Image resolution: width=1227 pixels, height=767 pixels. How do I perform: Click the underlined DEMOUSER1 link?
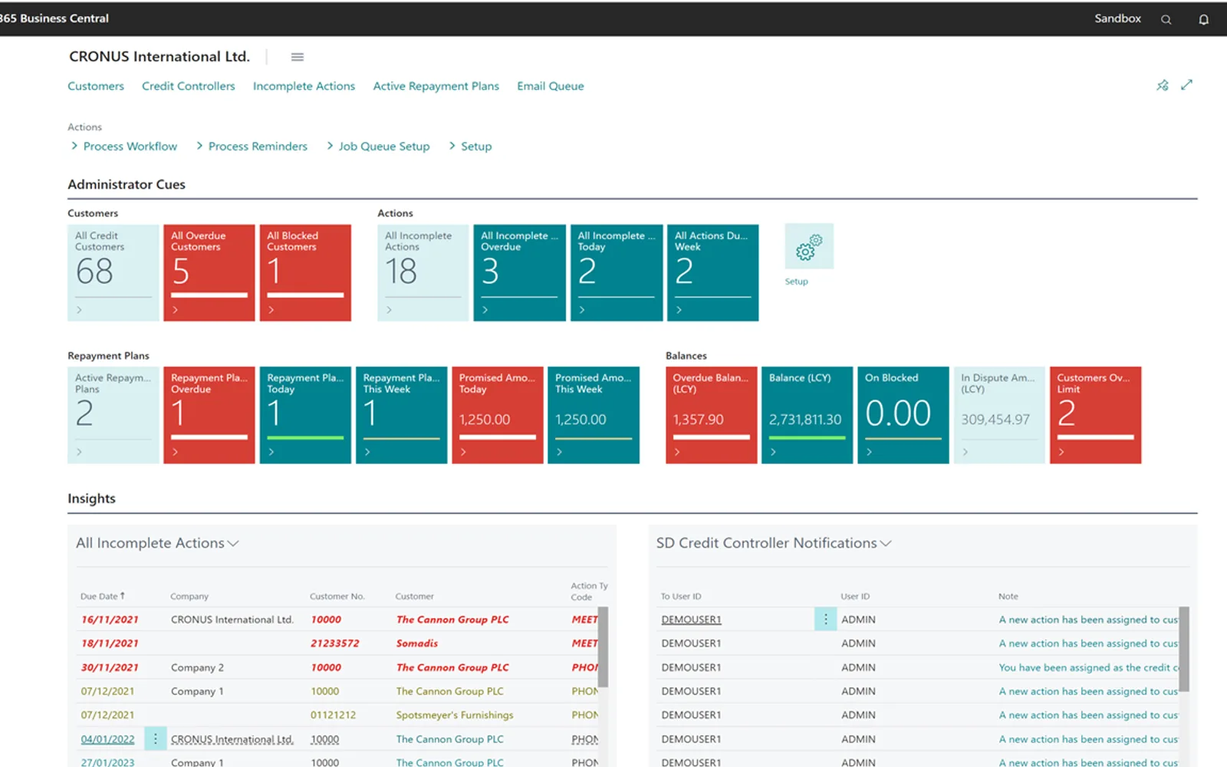click(x=691, y=620)
